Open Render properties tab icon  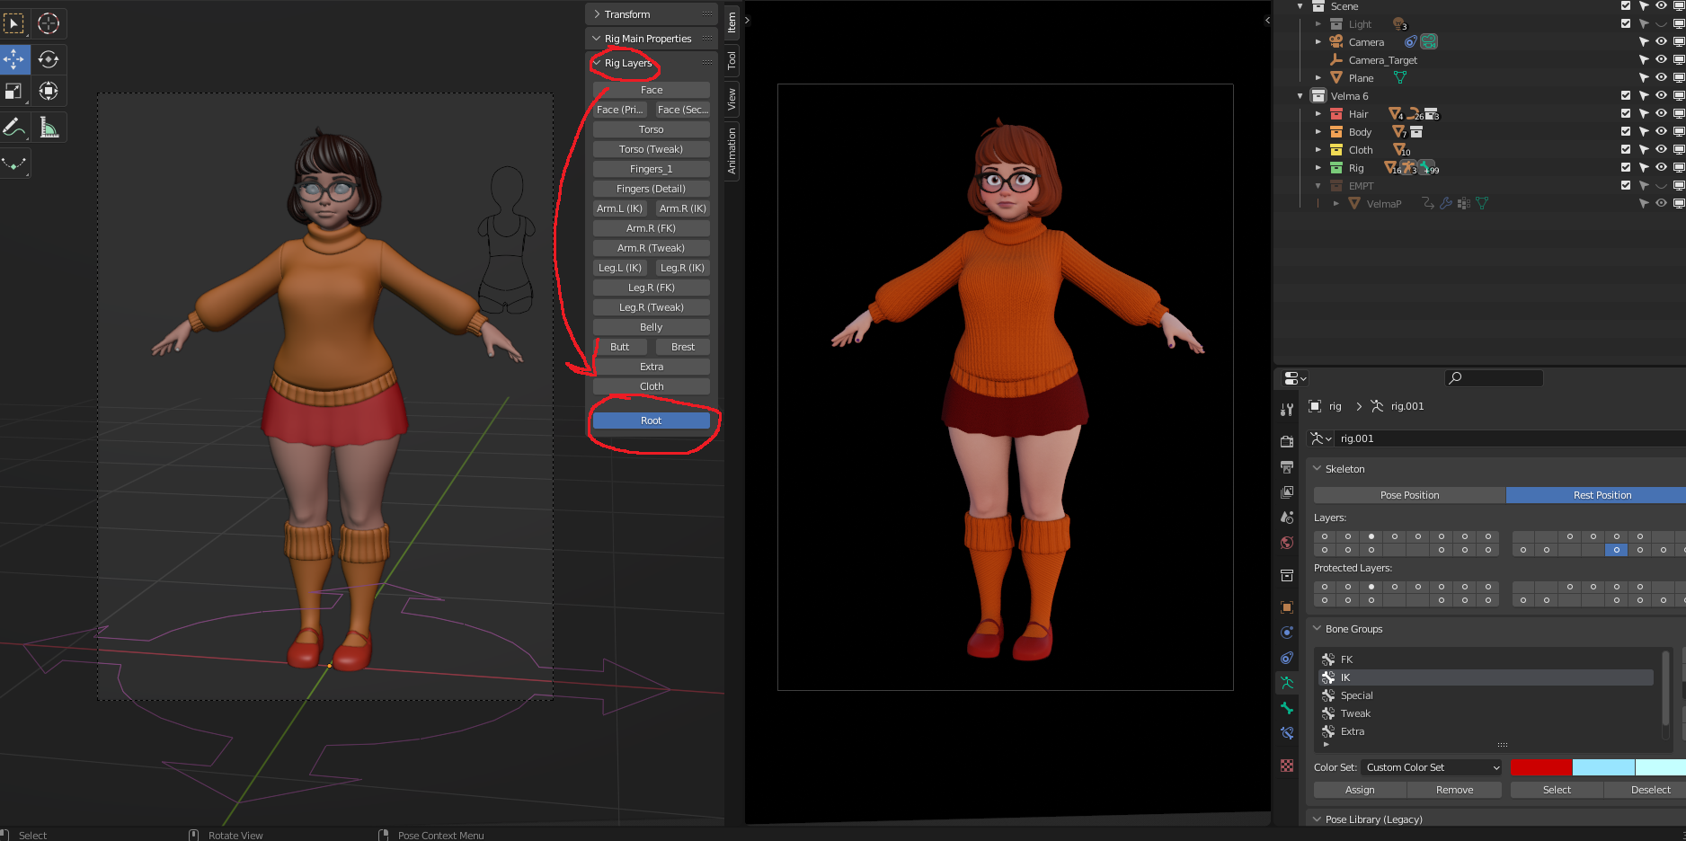click(1287, 441)
